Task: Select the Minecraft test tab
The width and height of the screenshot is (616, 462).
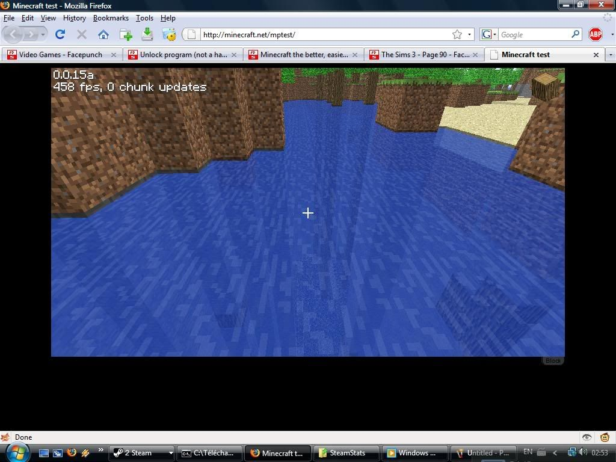Action: click(x=544, y=55)
